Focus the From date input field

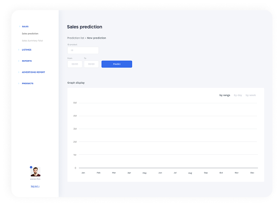coord(75,64)
